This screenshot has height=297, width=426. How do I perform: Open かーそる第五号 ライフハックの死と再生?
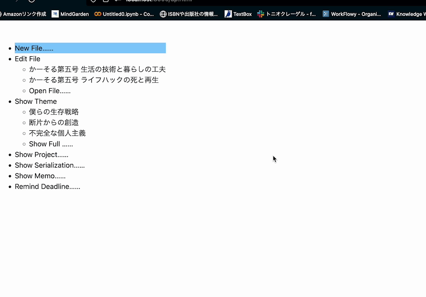pyautogui.click(x=94, y=80)
